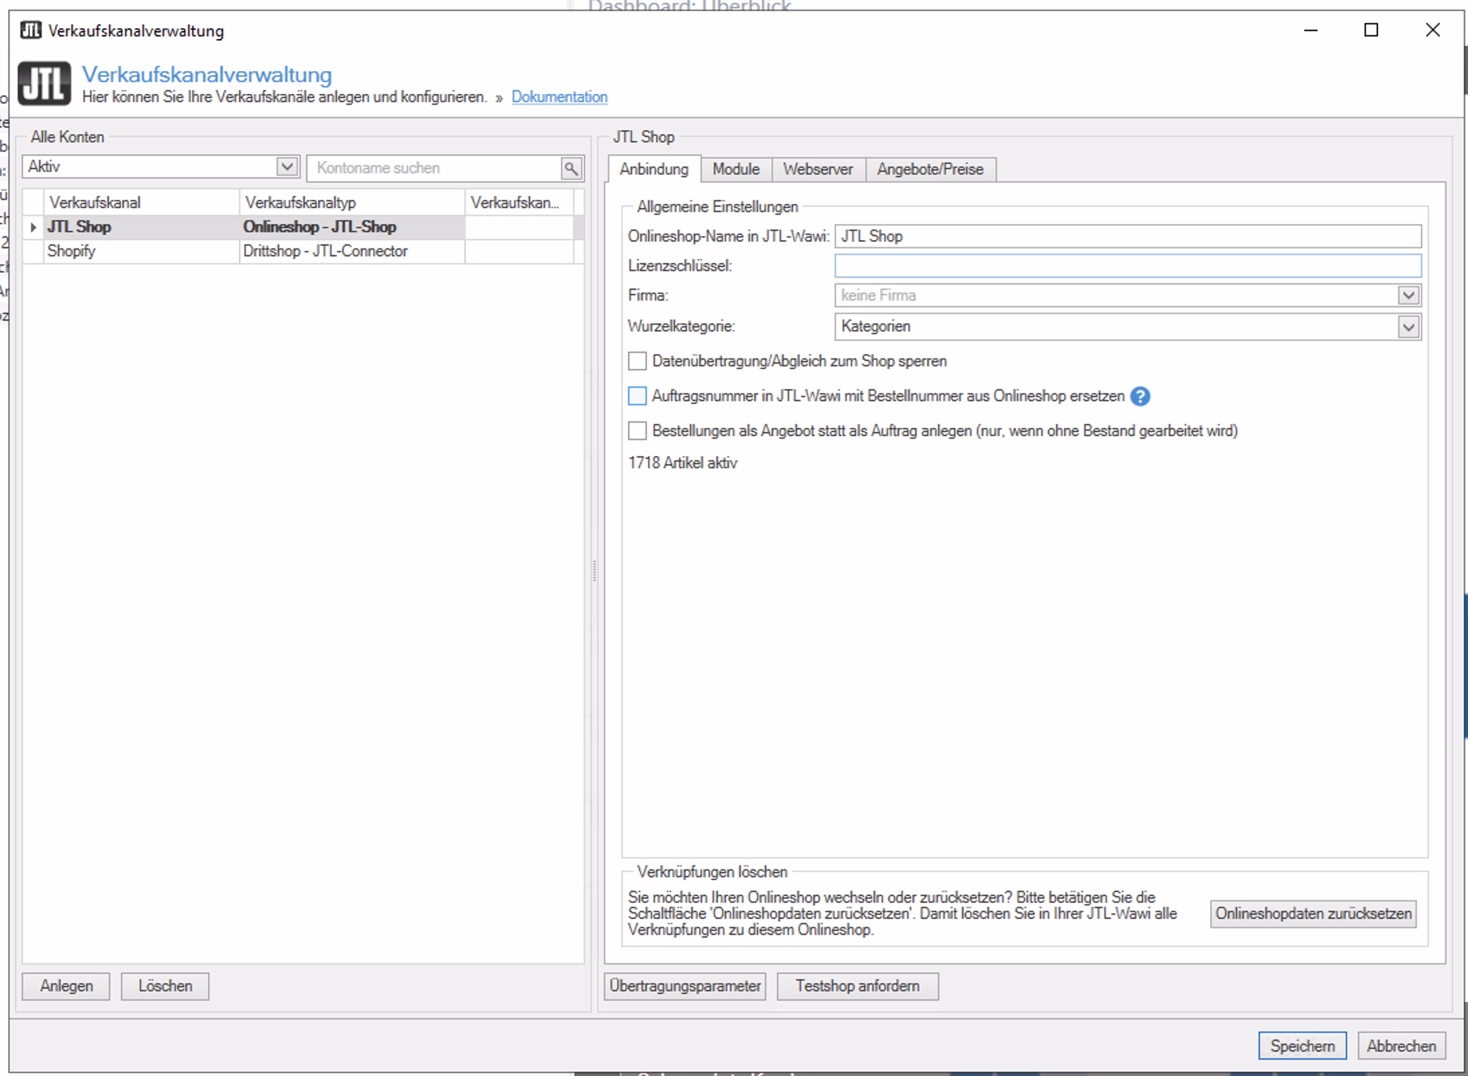Click the Onlineshop-Name in JTL-Wawi field

(x=1128, y=236)
